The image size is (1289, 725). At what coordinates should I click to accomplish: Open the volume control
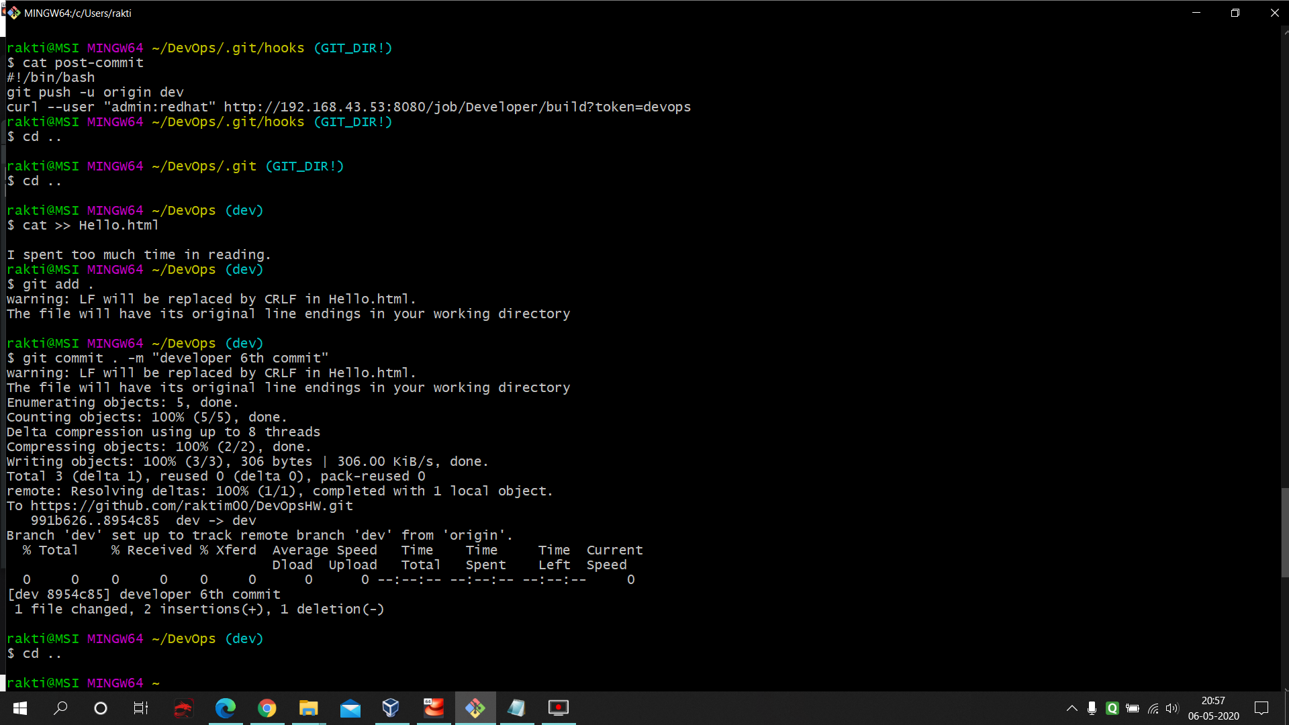(x=1172, y=708)
